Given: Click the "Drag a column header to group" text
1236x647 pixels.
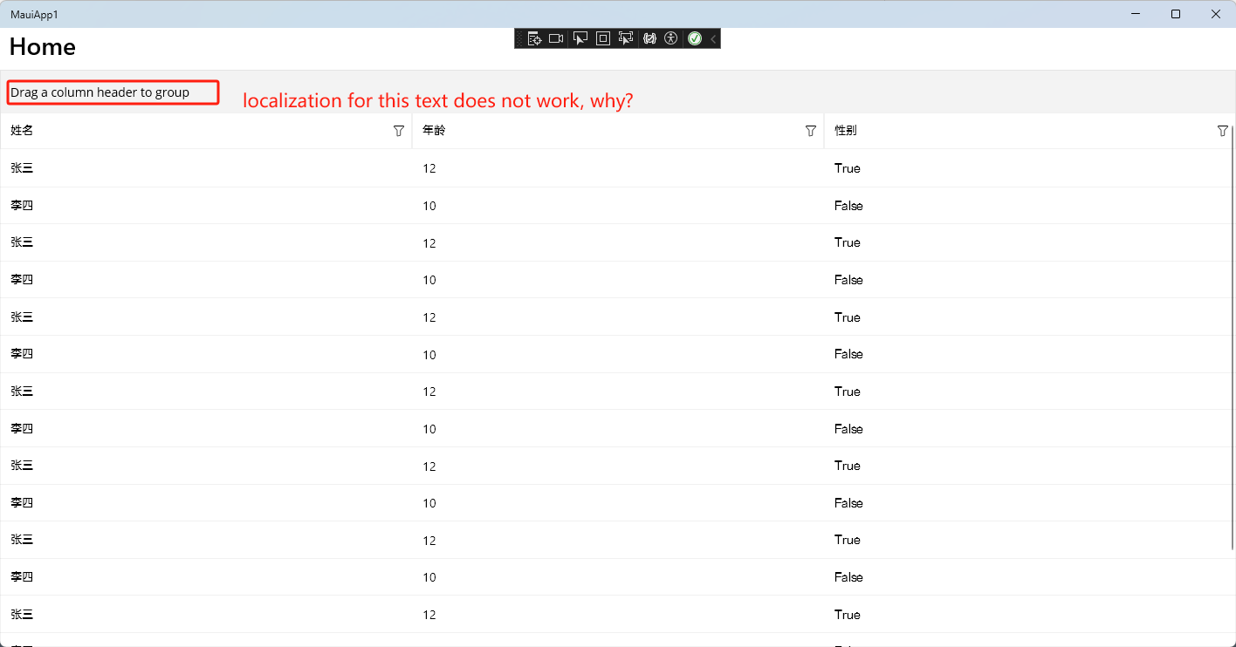Looking at the screenshot, I should pos(100,92).
